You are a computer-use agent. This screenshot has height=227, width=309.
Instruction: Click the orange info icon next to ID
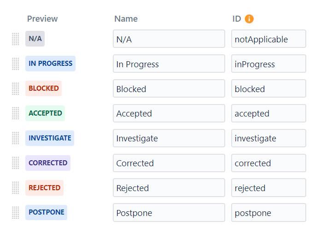[249, 19]
